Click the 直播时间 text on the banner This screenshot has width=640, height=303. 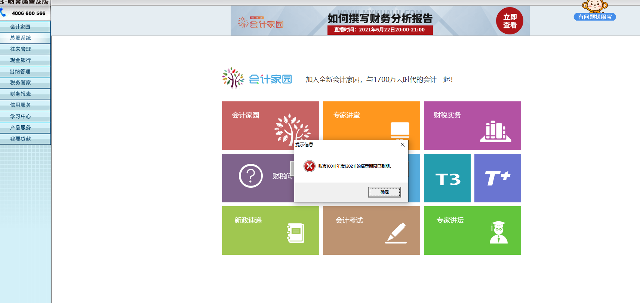[x=379, y=30]
